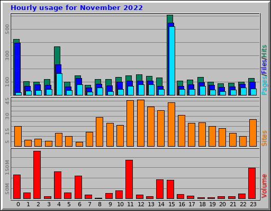The width and height of the screenshot is (271, 211).
Task: Click the 500 tick label on hits axis
Action: [7, 29]
